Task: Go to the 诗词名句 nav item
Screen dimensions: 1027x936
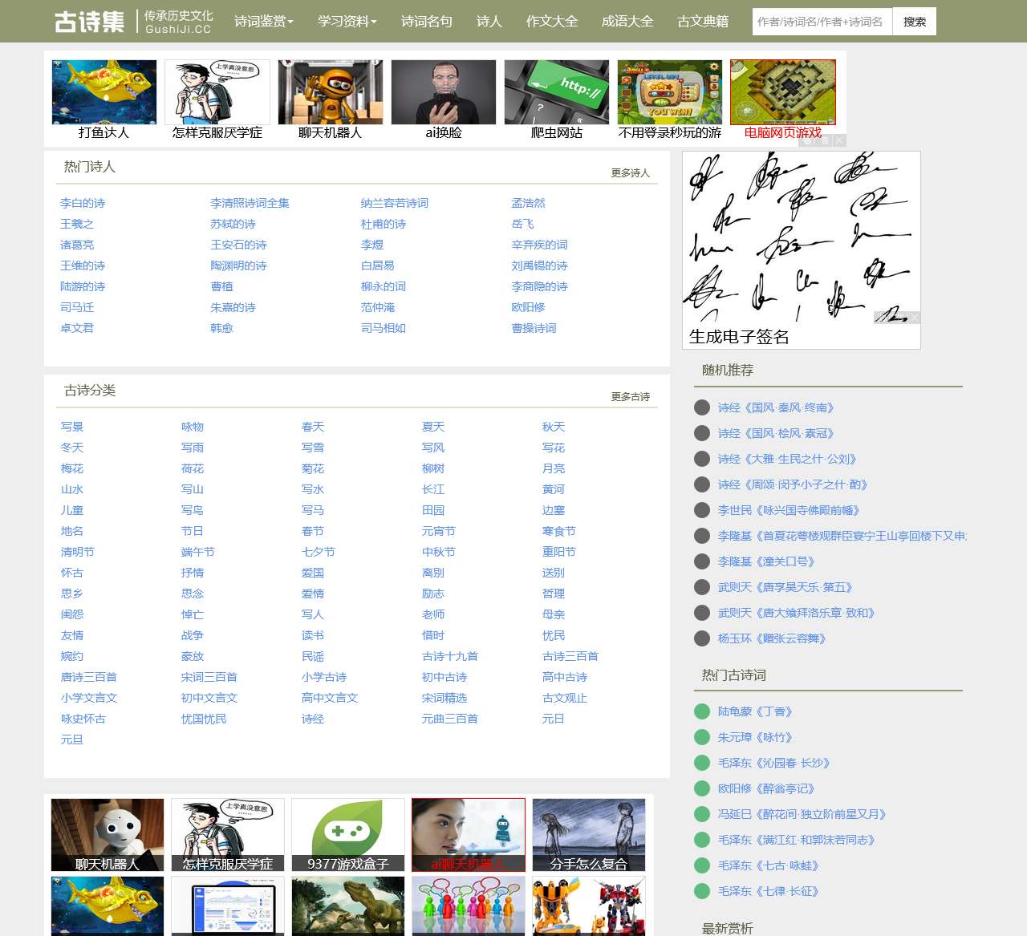Action: coord(427,22)
